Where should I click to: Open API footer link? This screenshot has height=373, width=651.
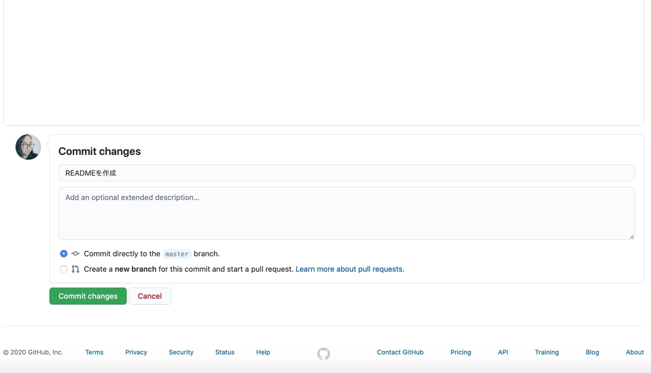[x=503, y=352]
